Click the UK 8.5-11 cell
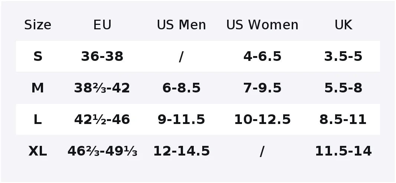This screenshot has height=183, width=396. [x=343, y=120]
